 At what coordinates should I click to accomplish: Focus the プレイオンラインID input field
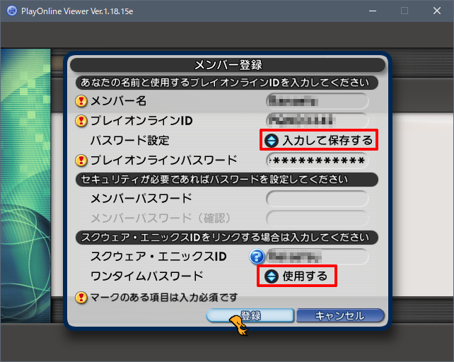(x=318, y=120)
